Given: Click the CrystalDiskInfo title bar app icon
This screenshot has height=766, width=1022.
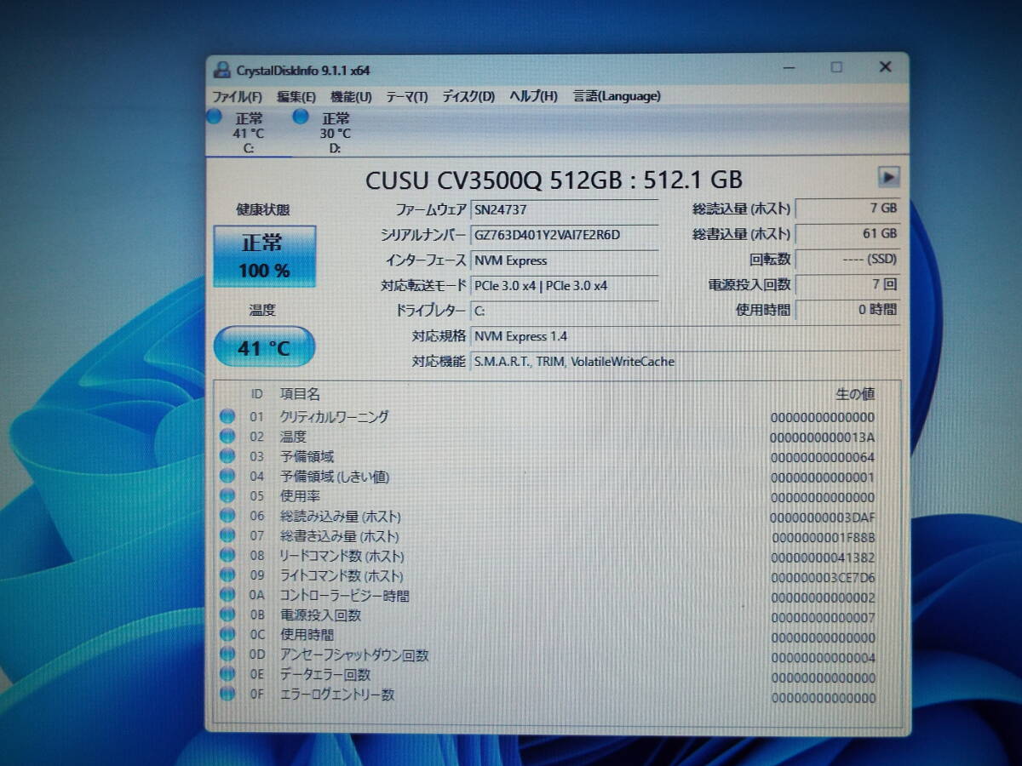Looking at the screenshot, I should pos(222,70).
